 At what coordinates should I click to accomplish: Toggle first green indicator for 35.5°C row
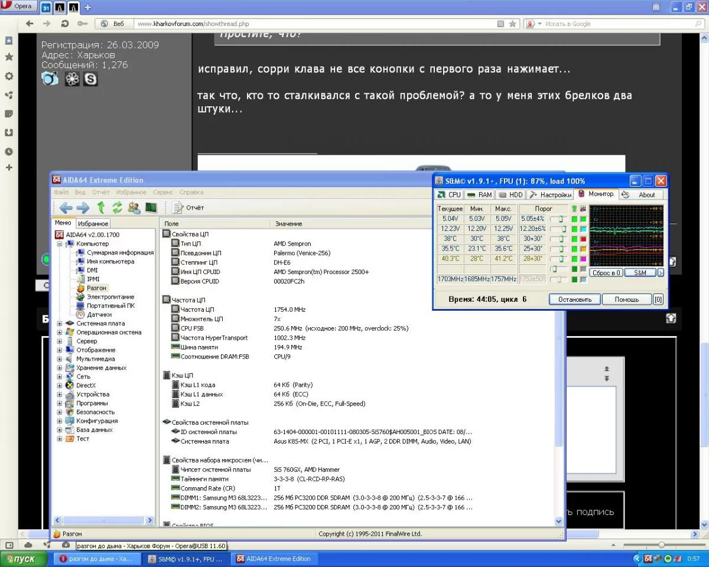(x=574, y=249)
